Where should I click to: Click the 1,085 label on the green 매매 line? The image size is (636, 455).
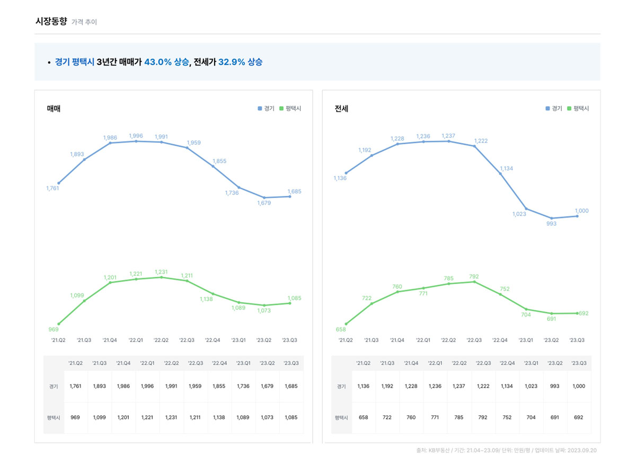pyautogui.click(x=294, y=298)
